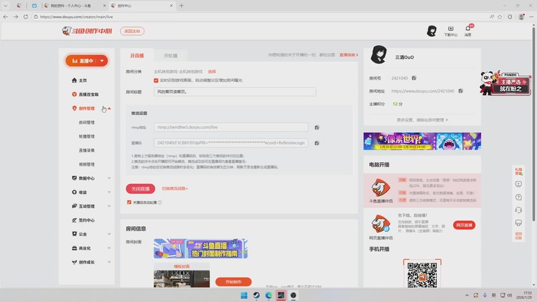The width and height of the screenshot is (537, 302).
Task: Open Microsoft Edge from the taskbar
Action: click(268, 295)
